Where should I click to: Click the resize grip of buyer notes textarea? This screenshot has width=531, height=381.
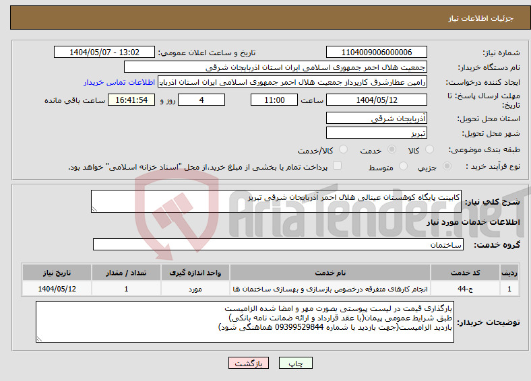pos(39,339)
